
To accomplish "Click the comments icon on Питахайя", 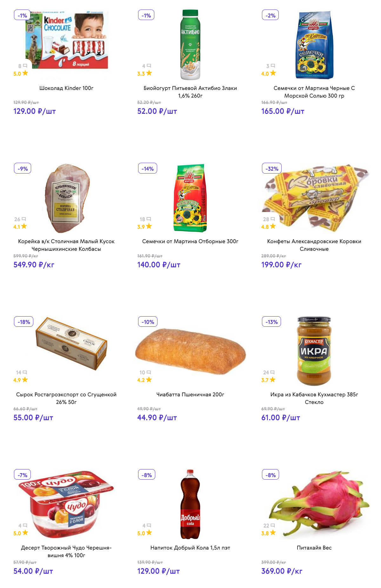I will point(273,525).
